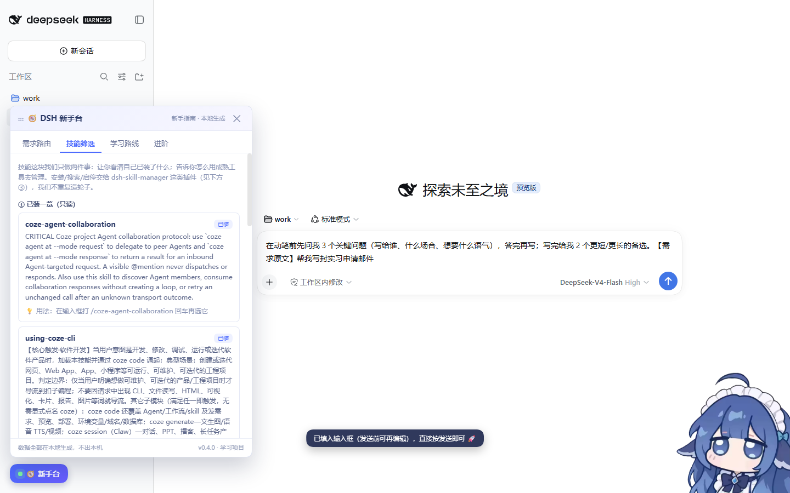The image size is (790, 493).
Task: Open the work folder dropdown above input
Action: tap(281, 219)
